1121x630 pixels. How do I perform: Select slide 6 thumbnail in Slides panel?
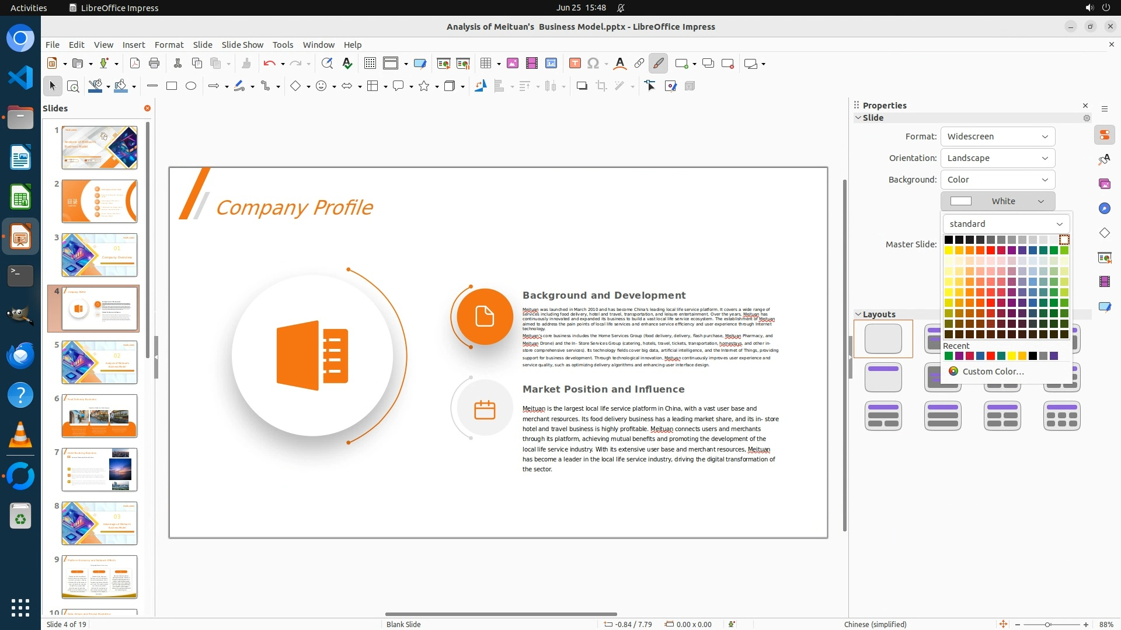click(x=99, y=416)
